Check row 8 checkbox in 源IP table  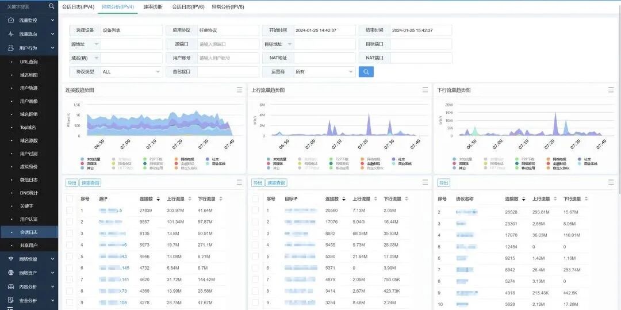pyautogui.click(x=70, y=291)
